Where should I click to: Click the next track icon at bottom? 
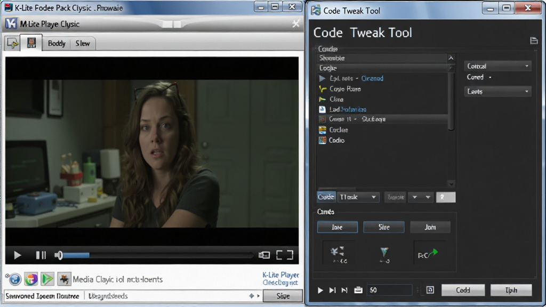click(332, 290)
